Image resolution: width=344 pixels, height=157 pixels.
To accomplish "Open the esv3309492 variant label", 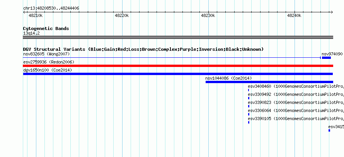I will [x=296, y=94].
